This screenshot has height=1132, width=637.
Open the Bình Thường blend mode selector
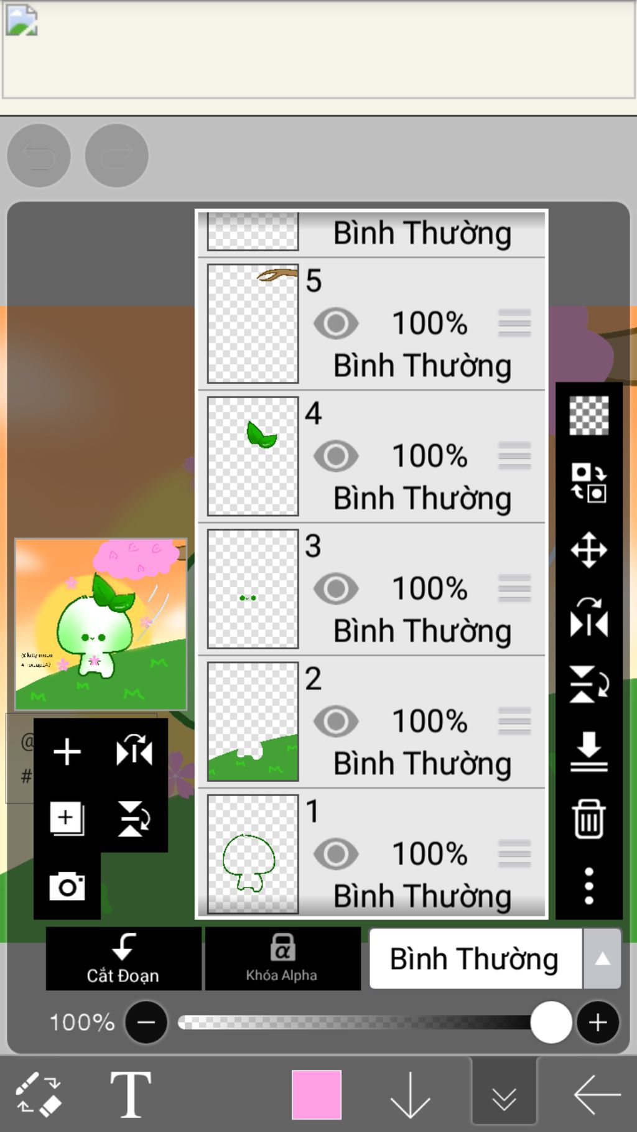476,958
